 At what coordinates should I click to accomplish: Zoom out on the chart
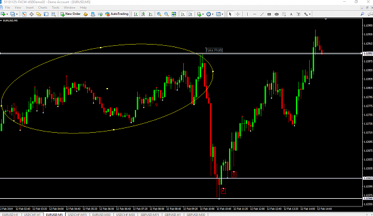point(167,14)
